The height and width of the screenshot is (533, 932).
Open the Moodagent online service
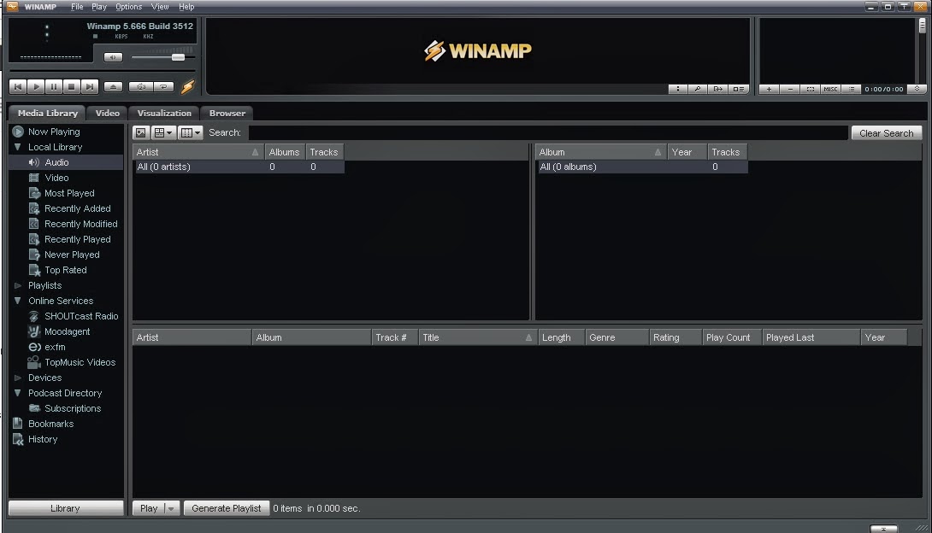point(71,331)
